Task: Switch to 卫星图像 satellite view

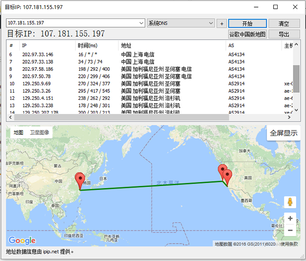Action: tap(40, 132)
